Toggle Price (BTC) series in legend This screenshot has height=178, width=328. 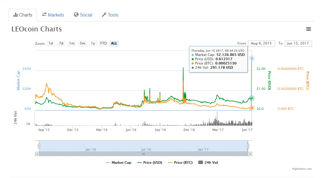pyautogui.click(x=180, y=163)
